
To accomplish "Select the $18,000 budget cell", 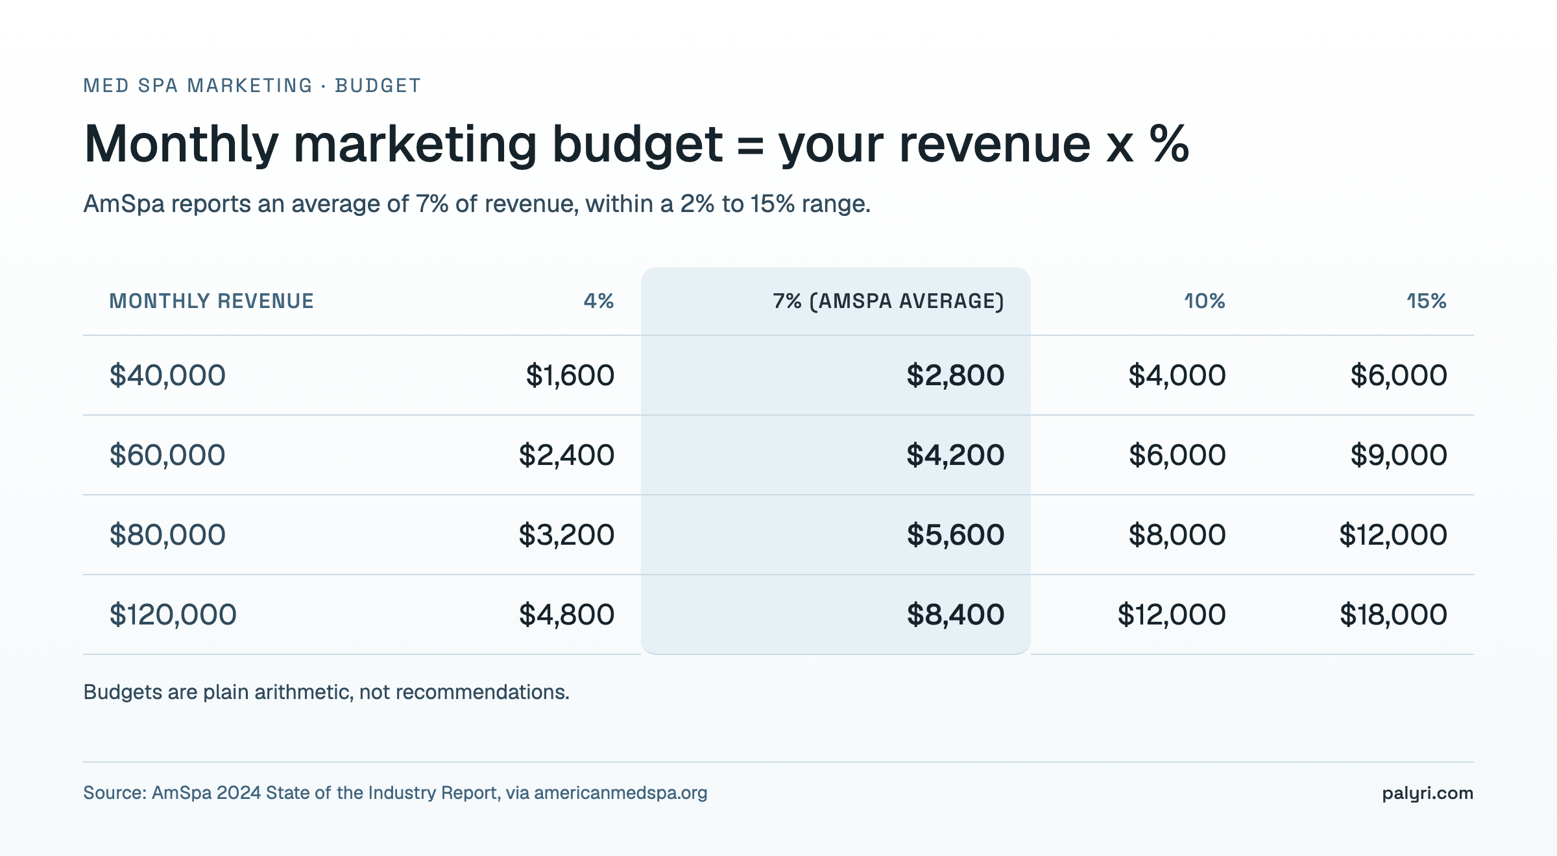I will pyautogui.click(x=1393, y=615).
